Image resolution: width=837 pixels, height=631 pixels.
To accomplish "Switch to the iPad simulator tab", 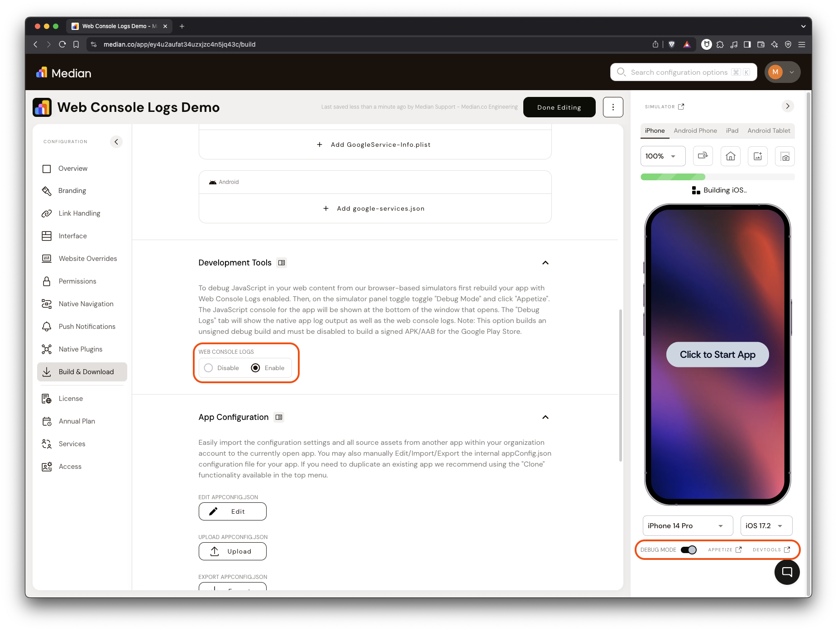I will coord(732,130).
